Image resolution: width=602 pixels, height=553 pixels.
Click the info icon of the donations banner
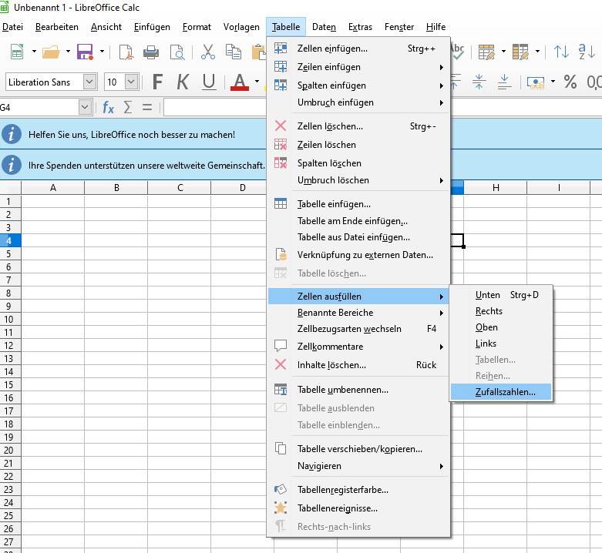(x=12, y=166)
